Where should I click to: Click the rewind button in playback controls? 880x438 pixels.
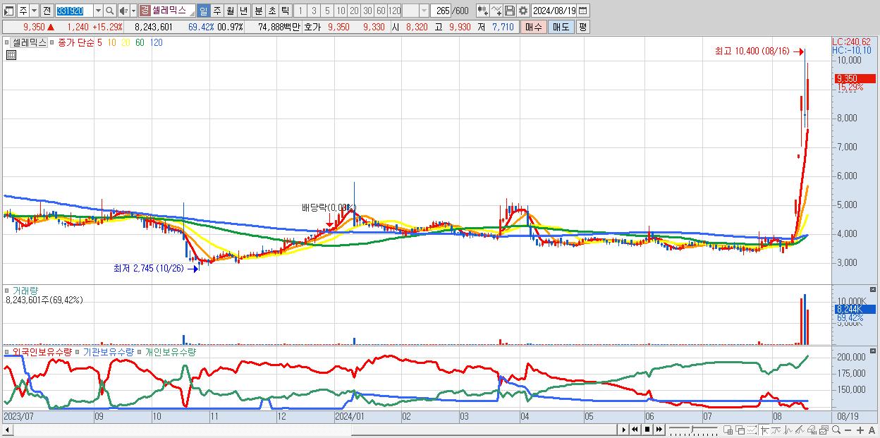coord(635,430)
